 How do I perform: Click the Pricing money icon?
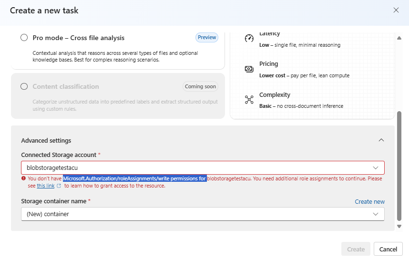(x=249, y=69)
